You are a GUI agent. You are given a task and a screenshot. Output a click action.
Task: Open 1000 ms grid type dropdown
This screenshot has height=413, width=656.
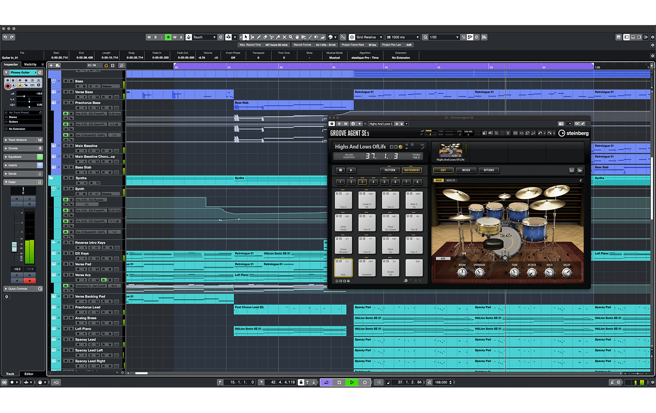tap(403, 37)
